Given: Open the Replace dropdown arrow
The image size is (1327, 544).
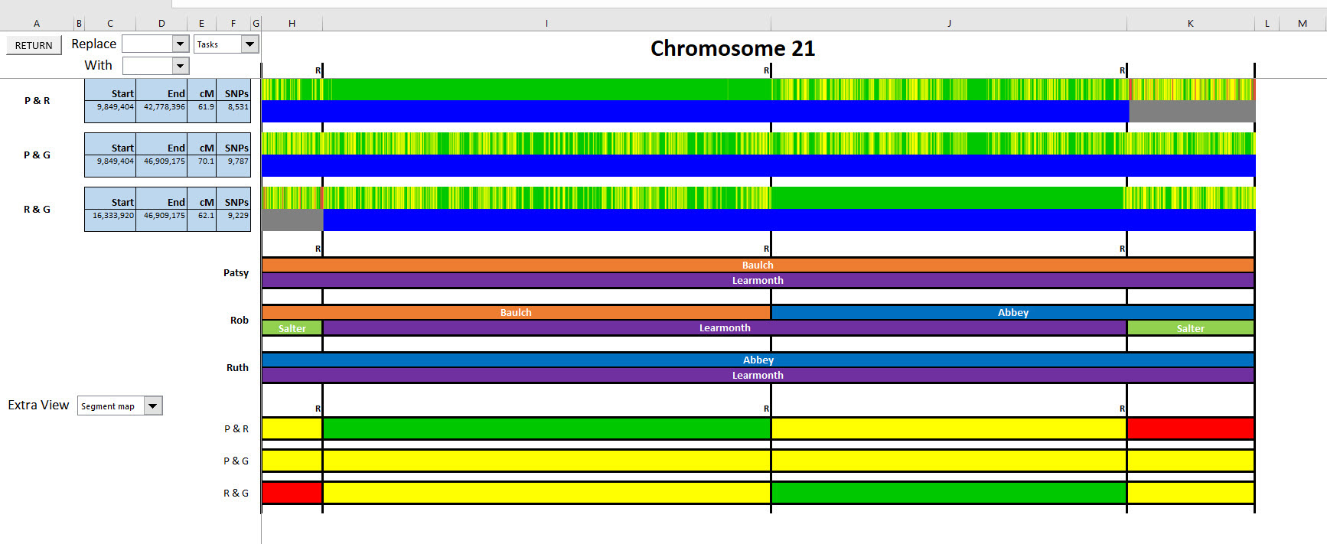Looking at the screenshot, I should point(181,44).
